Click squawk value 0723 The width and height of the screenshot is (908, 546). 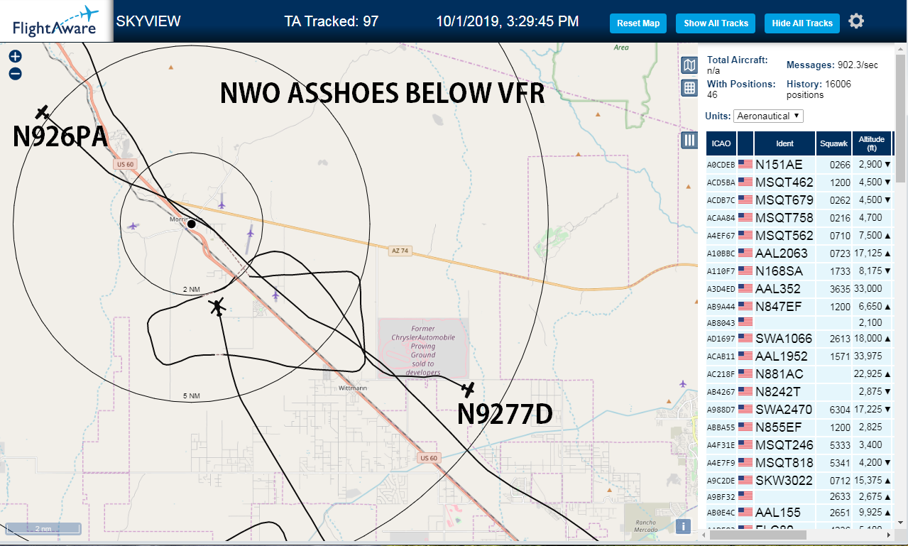click(x=839, y=253)
